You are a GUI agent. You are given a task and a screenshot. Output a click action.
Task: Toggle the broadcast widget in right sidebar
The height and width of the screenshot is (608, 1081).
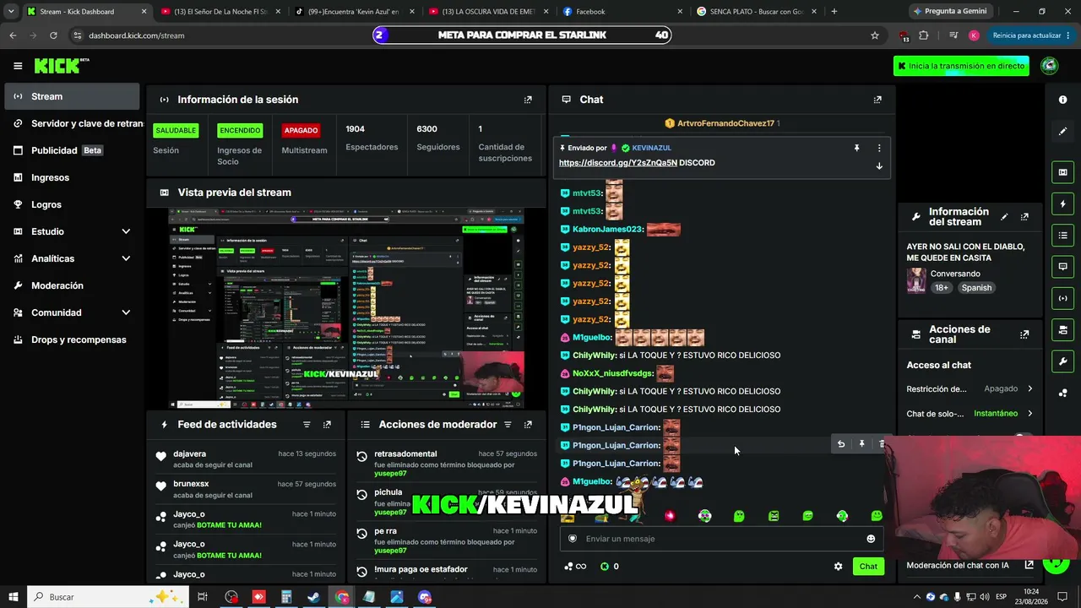click(x=1062, y=298)
